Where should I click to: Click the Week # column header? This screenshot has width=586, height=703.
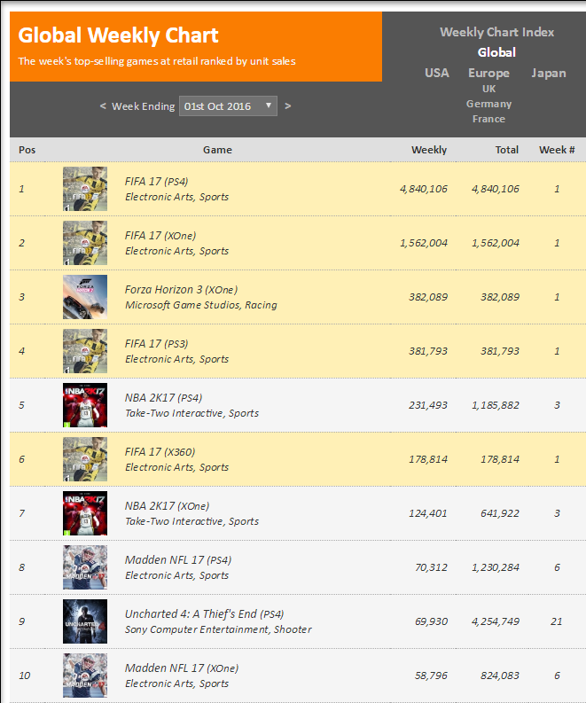[x=557, y=150]
